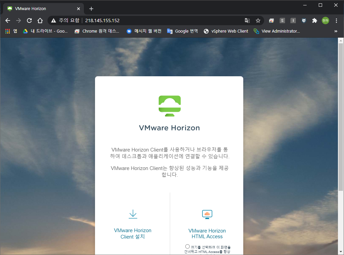
Task: Open the Chrome three-dot menu
Action: pos(336,20)
